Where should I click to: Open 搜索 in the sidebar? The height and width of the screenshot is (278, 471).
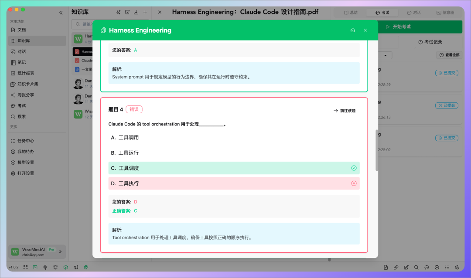point(37,116)
